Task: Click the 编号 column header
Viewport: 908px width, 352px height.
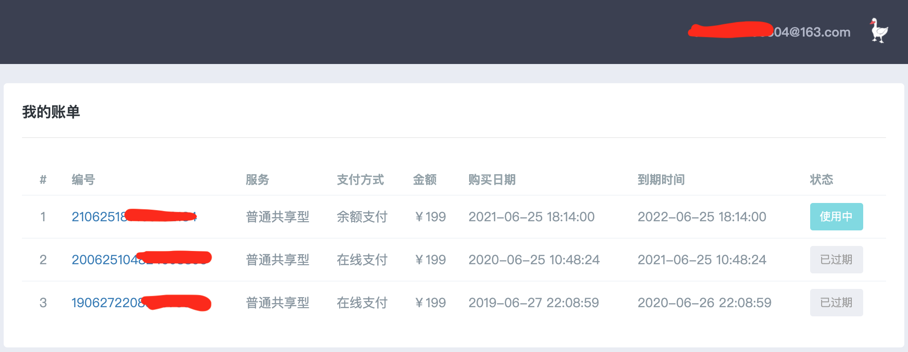Action: click(83, 180)
